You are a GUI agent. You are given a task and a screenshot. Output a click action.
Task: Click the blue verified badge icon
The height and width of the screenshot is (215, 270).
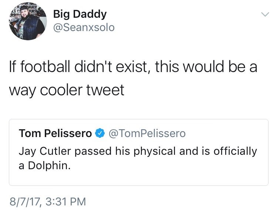click(99, 133)
